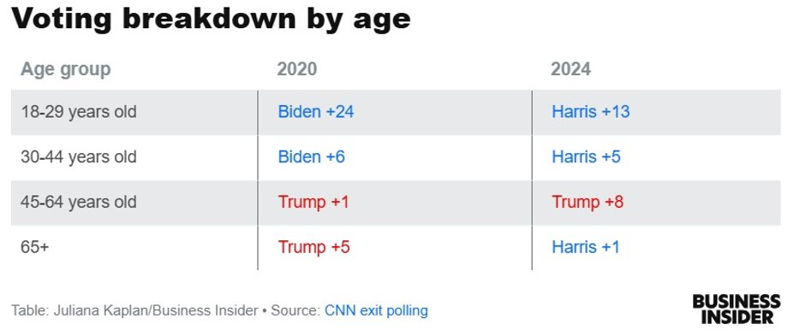Select the 45-64 years old row label
Image resolution: width=788 pixels, height=336 pixels.
pos(79,202)
